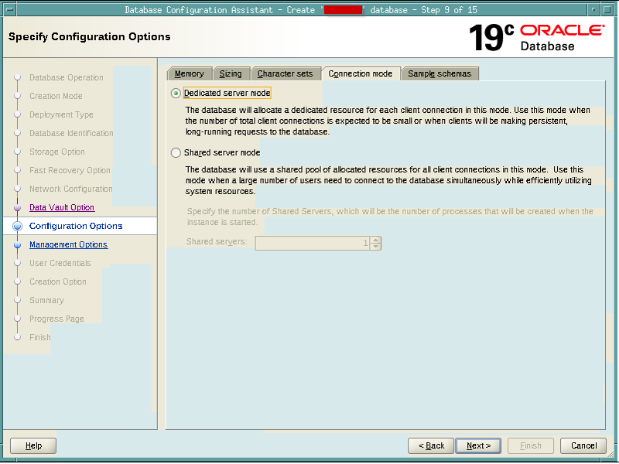Click the Progress Page step label
This screenshot has width=619, height=464.
(56, 319)
